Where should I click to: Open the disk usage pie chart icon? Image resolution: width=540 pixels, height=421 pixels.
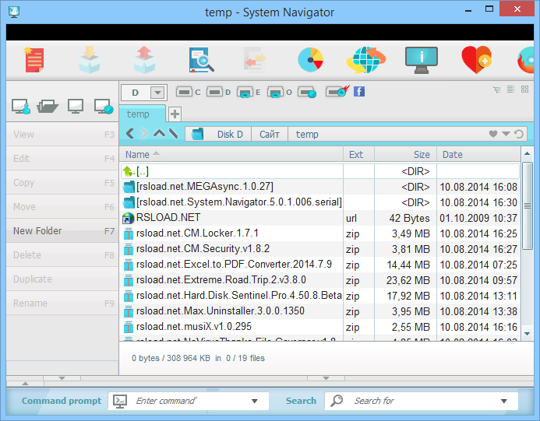(x=309, y=60)
